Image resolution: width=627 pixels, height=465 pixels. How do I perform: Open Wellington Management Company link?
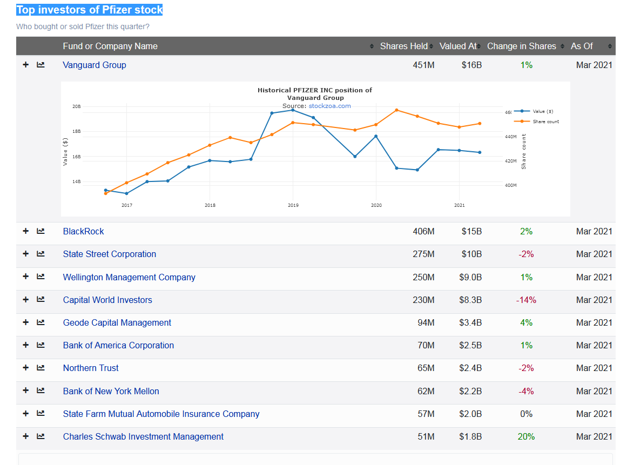129,277
